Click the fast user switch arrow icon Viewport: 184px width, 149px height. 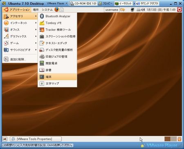click(x=123, y=10)
